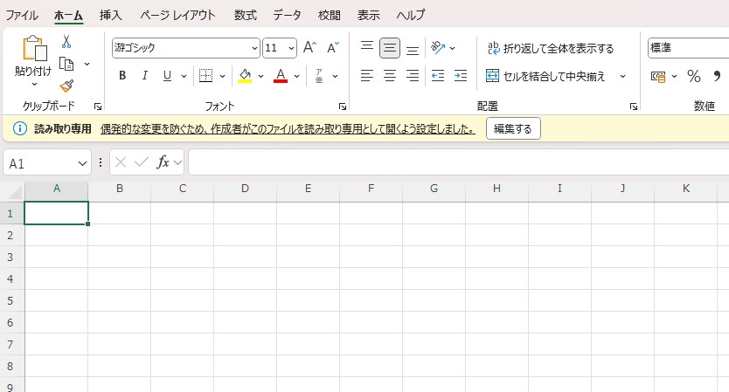Apply the yellow fill color bucket

click(x=245, y=75)
